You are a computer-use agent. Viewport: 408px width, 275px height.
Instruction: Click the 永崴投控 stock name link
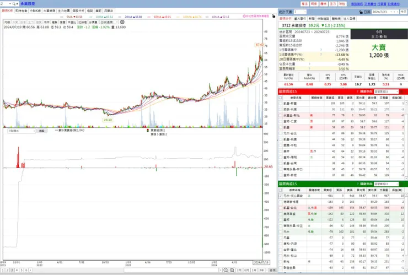click(x=28, y=4)
